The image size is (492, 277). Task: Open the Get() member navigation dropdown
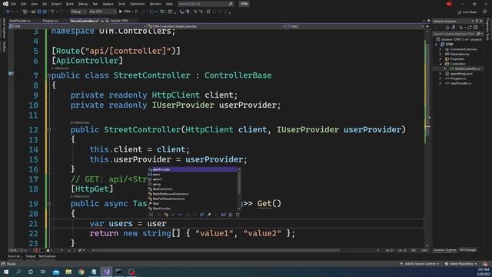pos(355,26)
